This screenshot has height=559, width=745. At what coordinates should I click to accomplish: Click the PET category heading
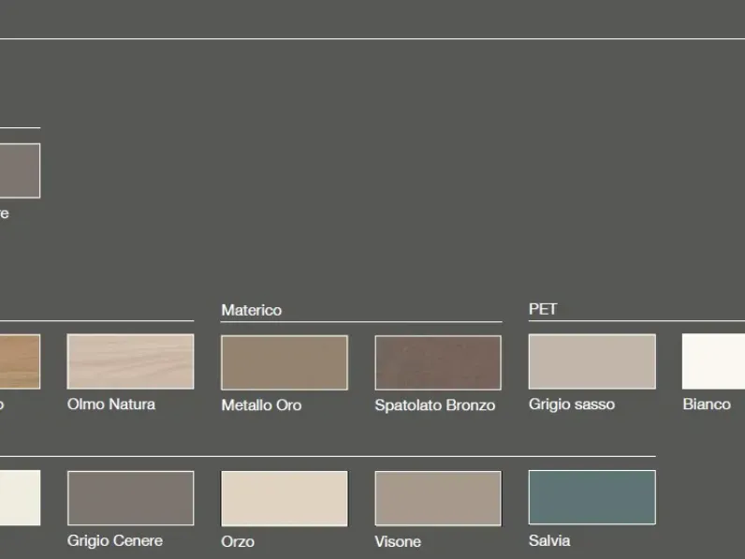click(x=543, y=309)
